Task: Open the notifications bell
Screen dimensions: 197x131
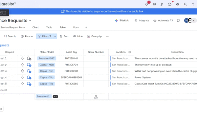Action: pyautogui.click(x=146, y=4)
